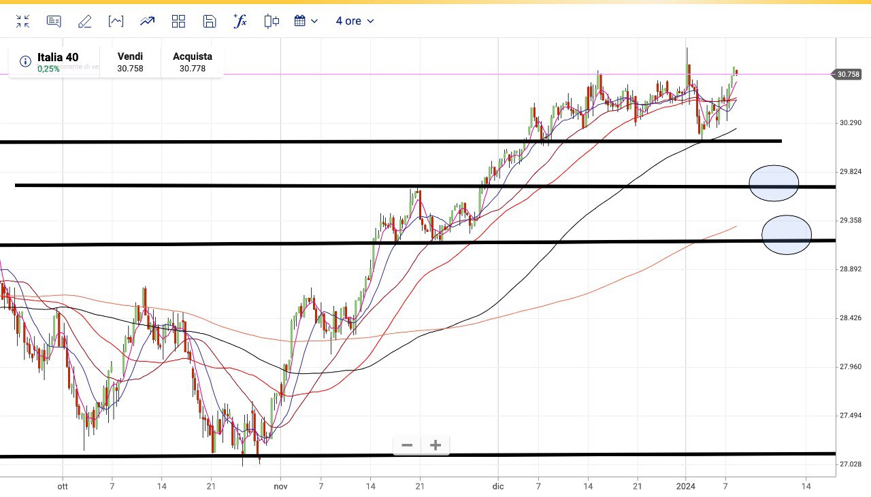The width and height of the screenshot is (871, 497).
Task: Save the chart with floppy icon
Action: [210, 21]
